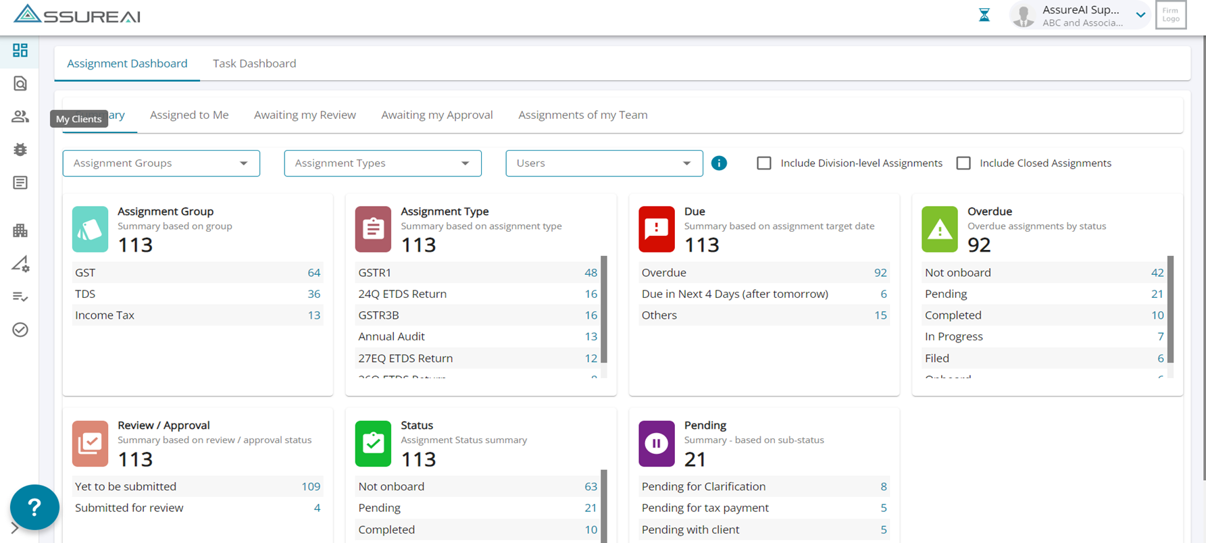Click the Overdue count 92 link
The image size is (1206, 543).
pyautogui.click(x=880, y=273)
